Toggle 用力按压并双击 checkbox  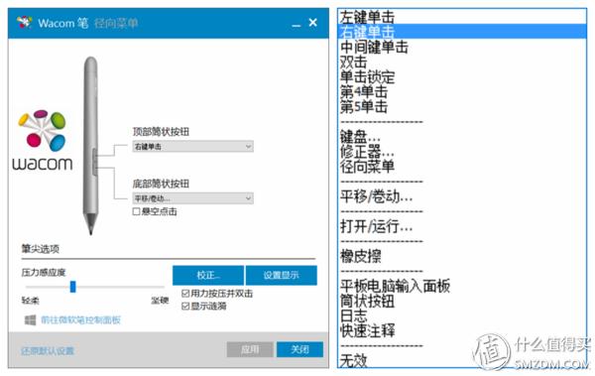pyautogui.click(x=185, y=294)
